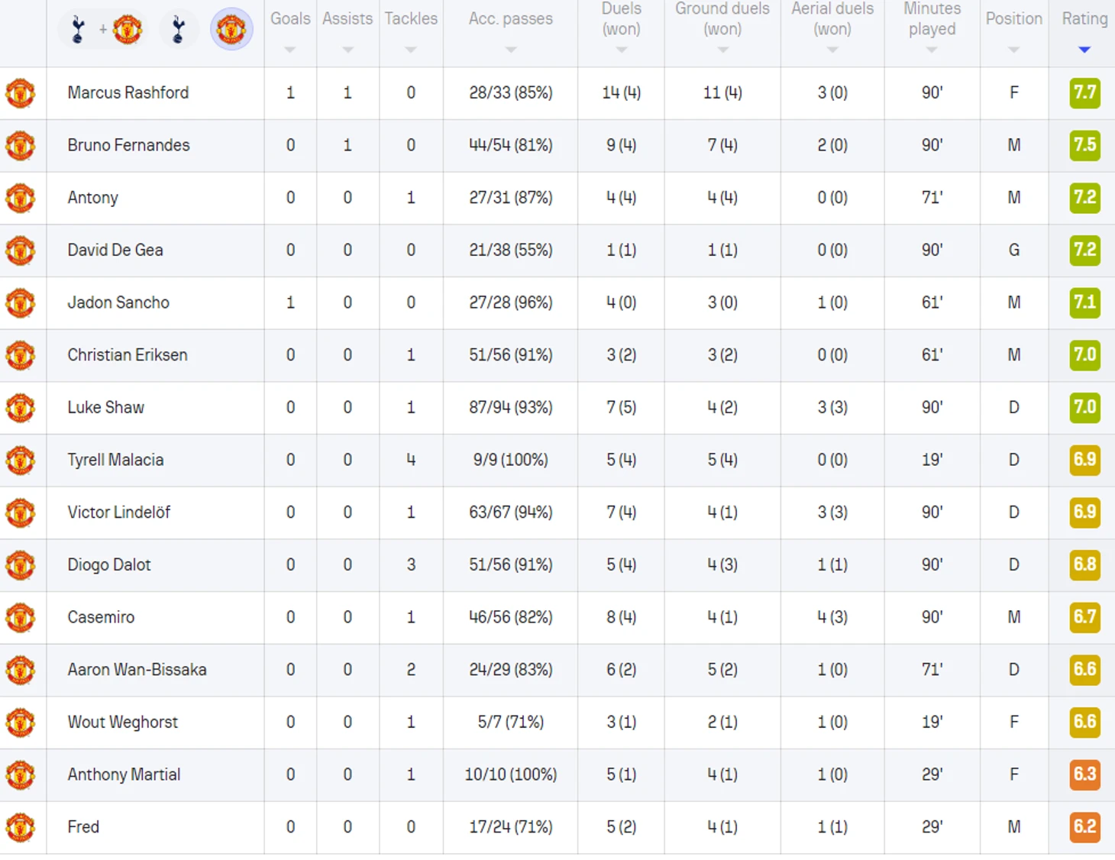Click the club crest beside Bruno Fernandes

tap(21, 145)
